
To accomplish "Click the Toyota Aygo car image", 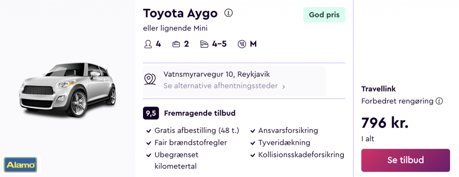I will (x=67, y=90).
